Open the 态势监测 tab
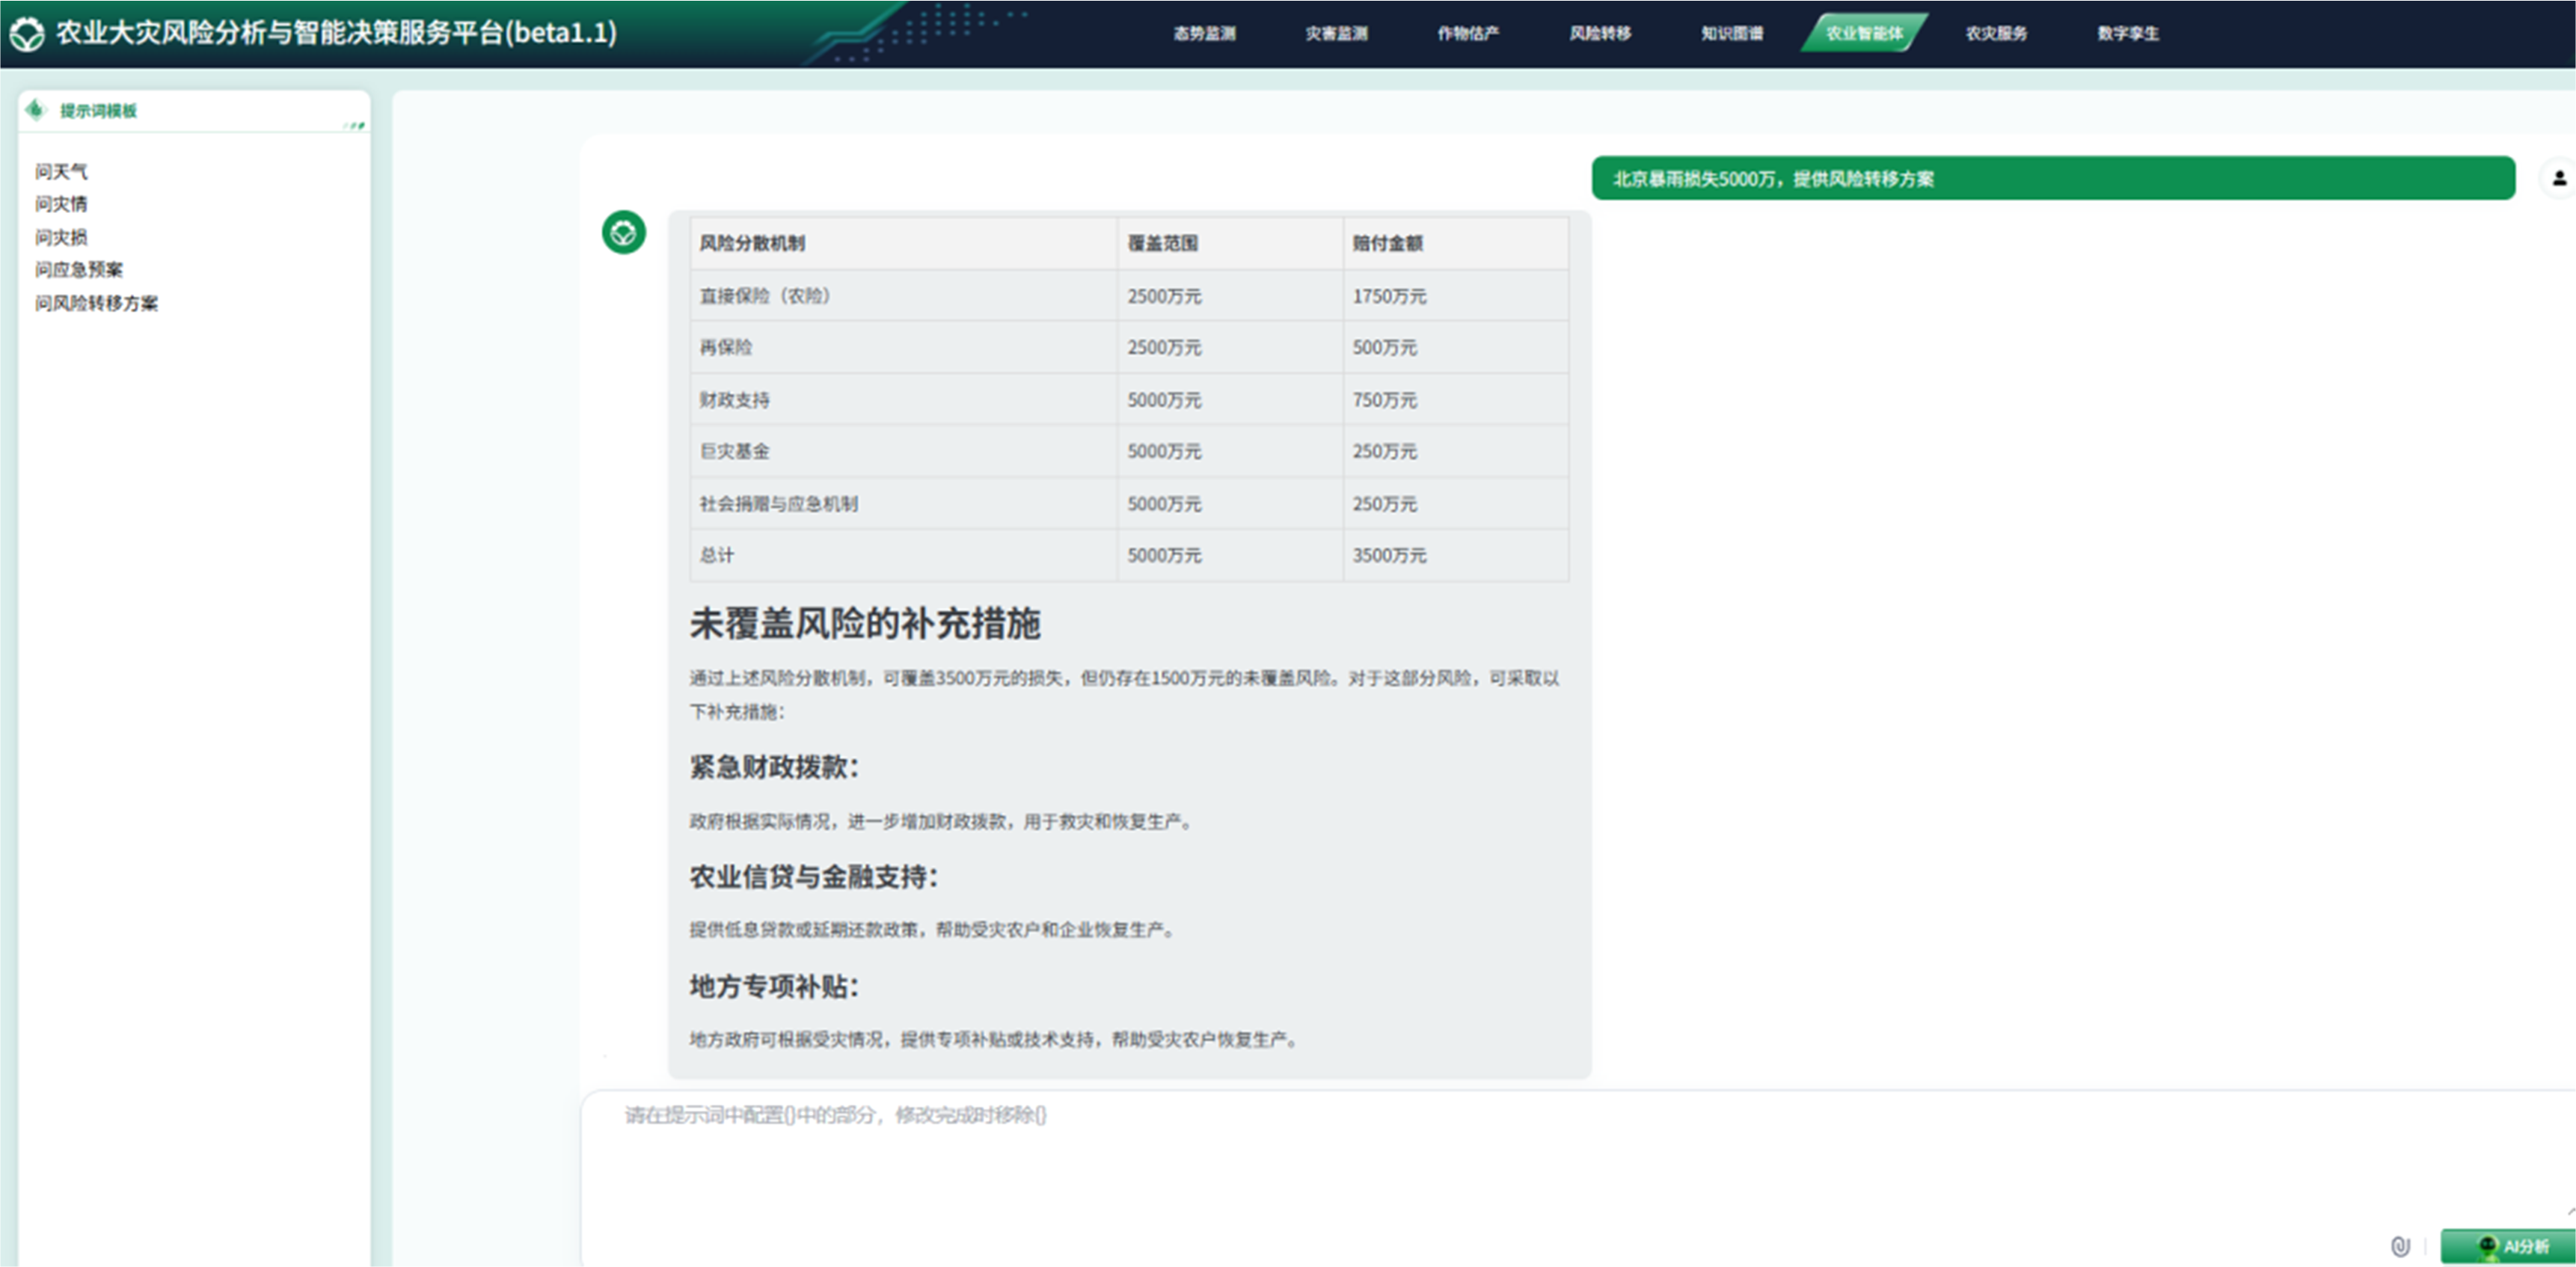 [x=1204, y=34]
